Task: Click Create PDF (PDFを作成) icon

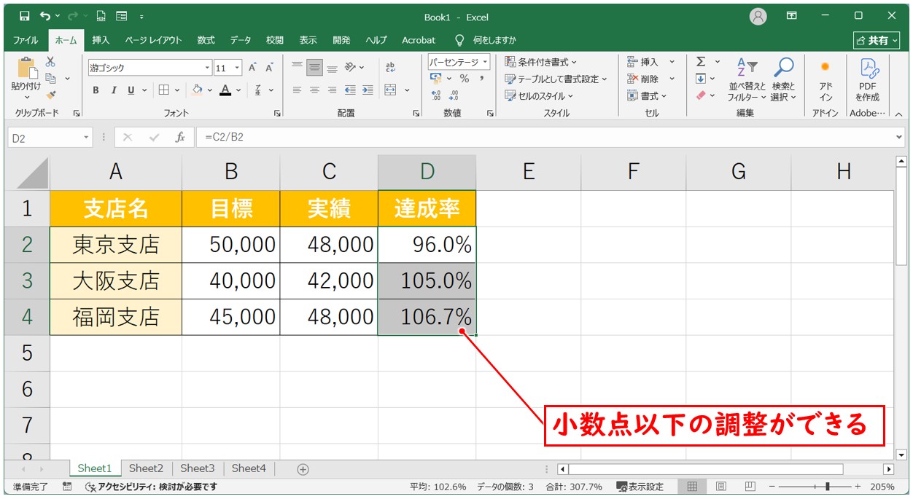Action: point(868,79)
